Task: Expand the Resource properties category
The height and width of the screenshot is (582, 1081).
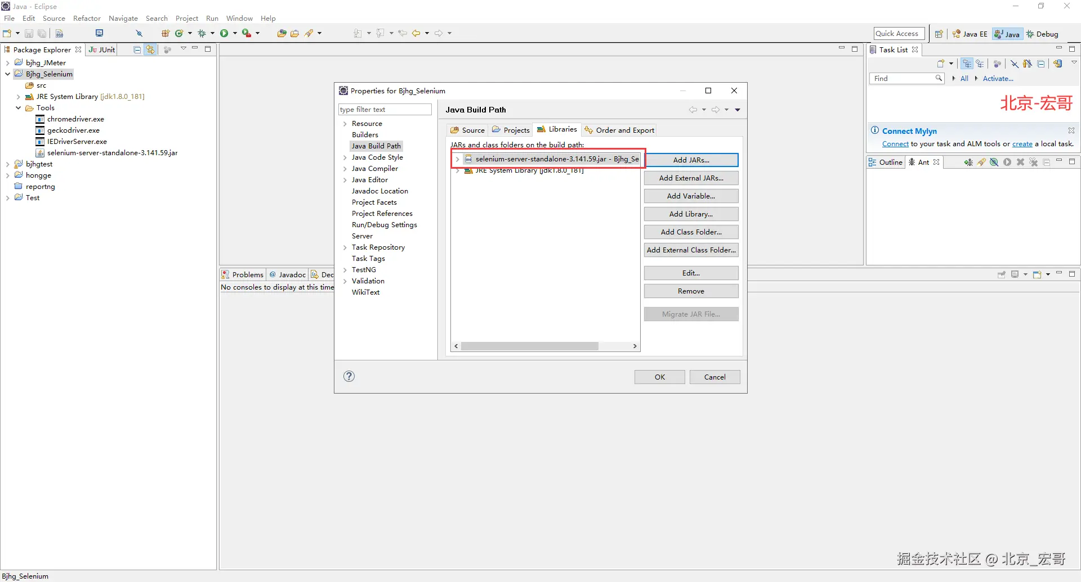Action: coord(345,124)
